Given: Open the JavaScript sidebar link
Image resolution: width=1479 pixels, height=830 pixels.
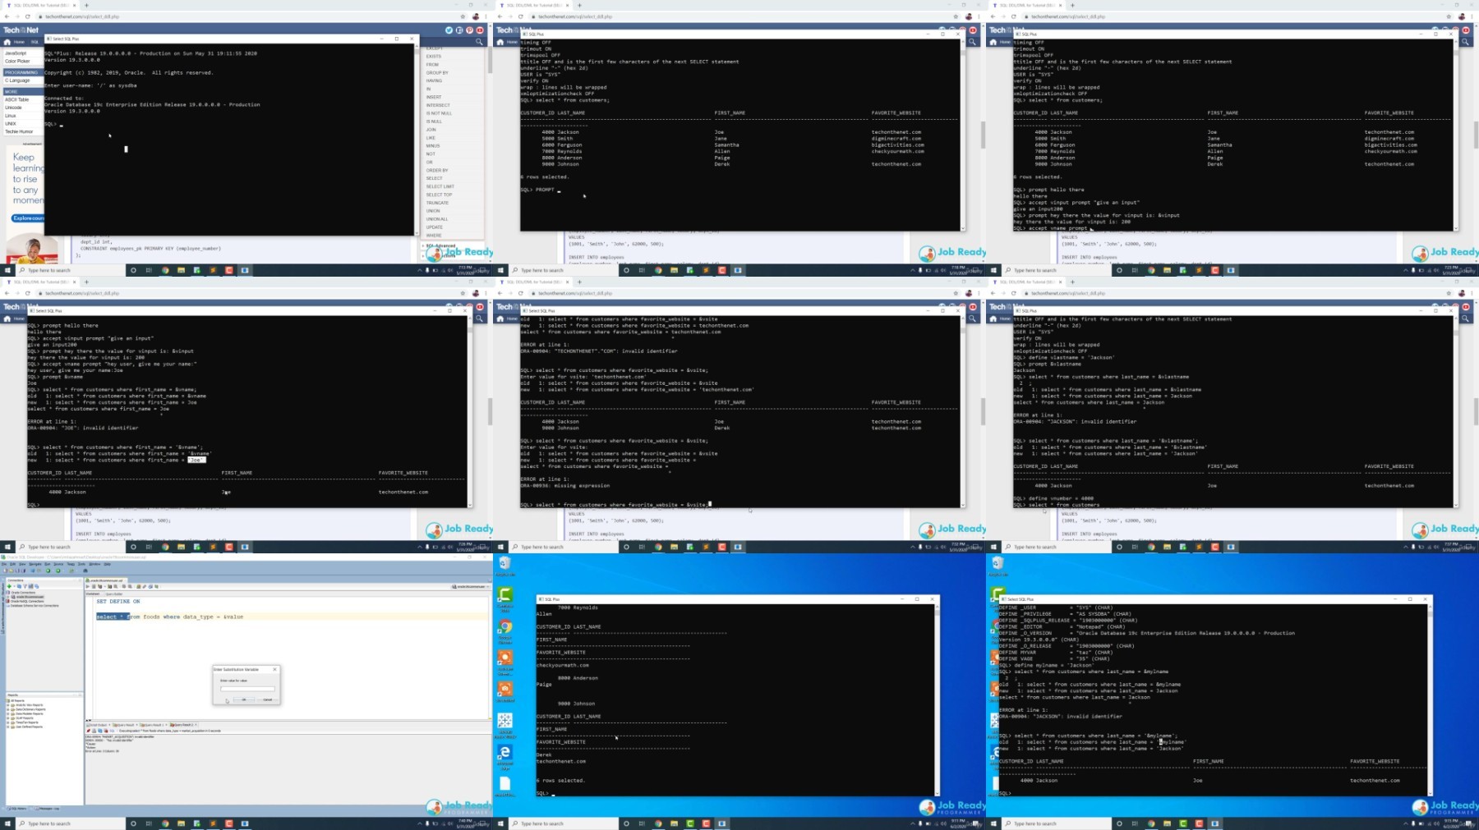Looking at the screenshot, I should pos(16,53).
